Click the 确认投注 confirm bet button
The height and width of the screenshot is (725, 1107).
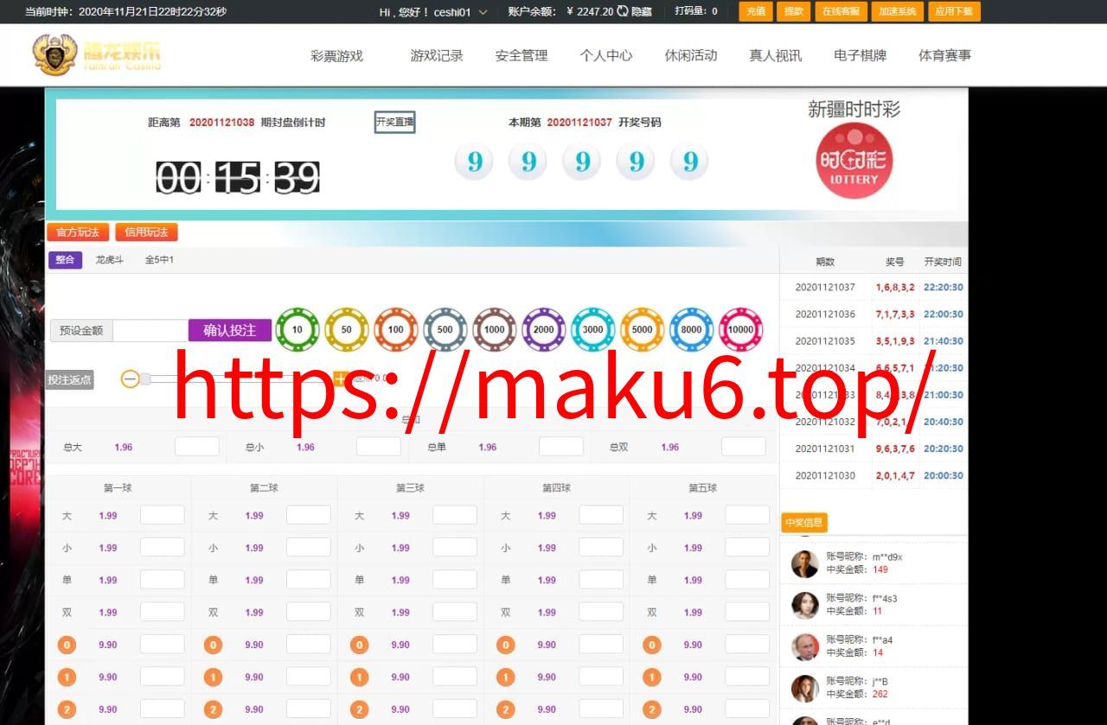pos(230,330)
